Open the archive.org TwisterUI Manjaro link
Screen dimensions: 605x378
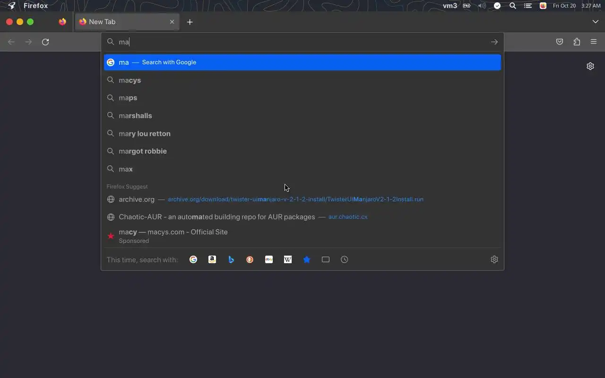pos(302,199)
